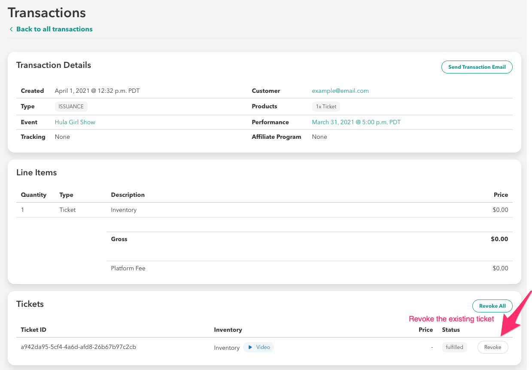Image resolution: width=532 pixels, height=370 pixels.
Task: Click the ticket ID starting with a942da95
Action: click(78, 347)
